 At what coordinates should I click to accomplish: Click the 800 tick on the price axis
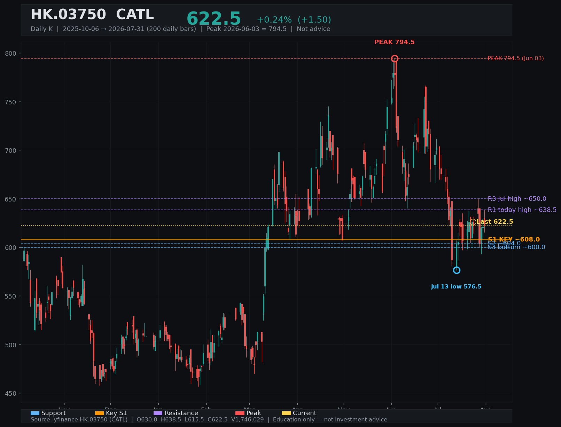tap(11, 53)
